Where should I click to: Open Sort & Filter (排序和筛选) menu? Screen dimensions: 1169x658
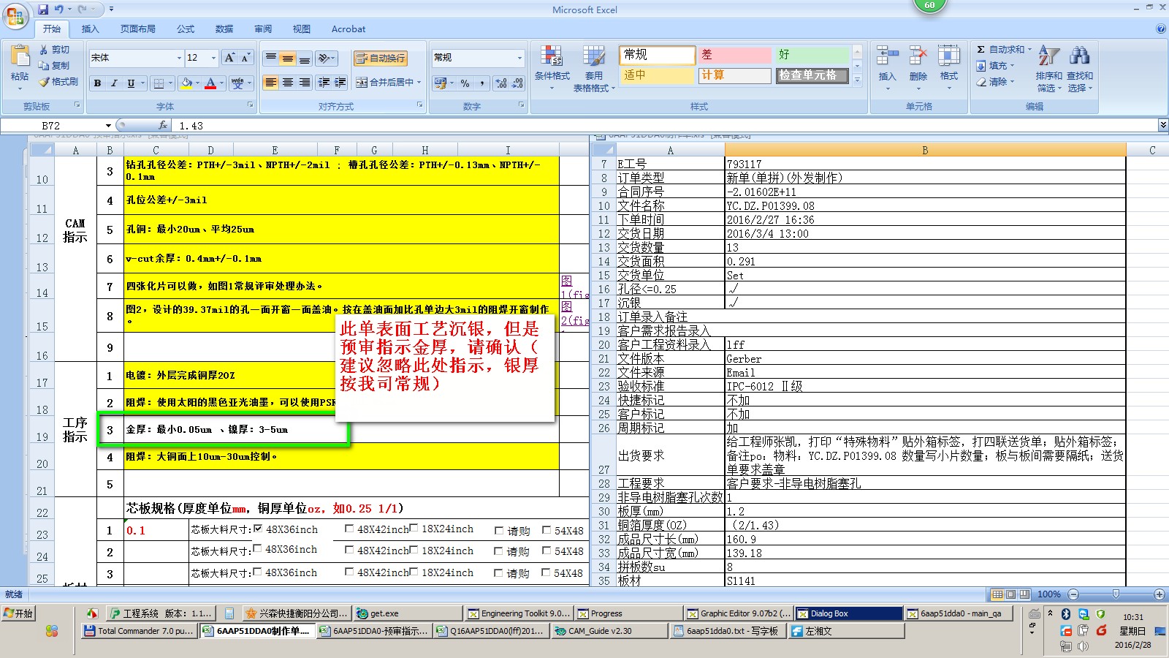(1048, 67)
